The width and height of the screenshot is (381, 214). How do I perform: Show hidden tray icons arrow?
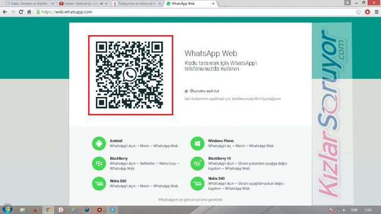(324, 210)
